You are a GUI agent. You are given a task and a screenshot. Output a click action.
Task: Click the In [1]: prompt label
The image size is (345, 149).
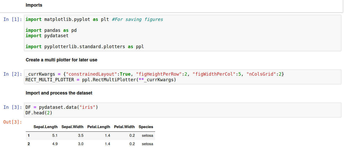tap(13, 19)
